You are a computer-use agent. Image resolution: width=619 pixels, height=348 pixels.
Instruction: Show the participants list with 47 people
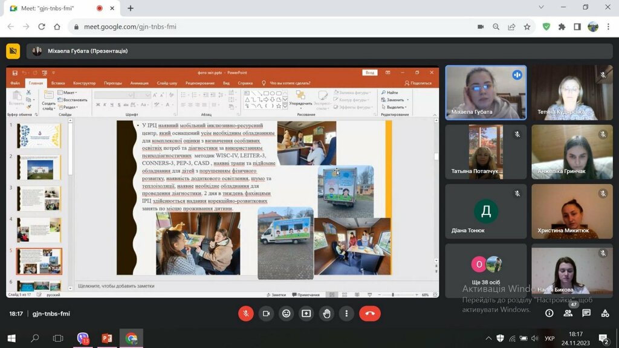[x=568, y=313]
